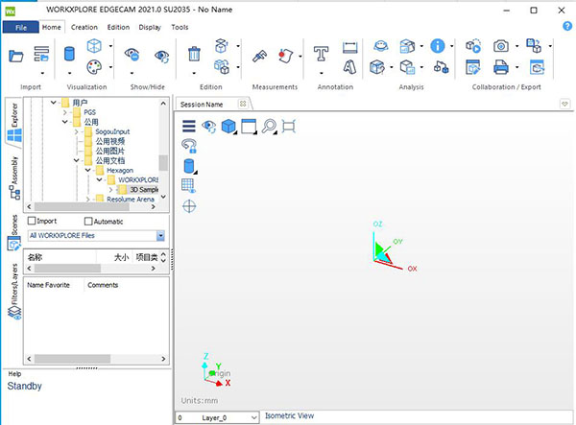Click the folder tree vertical scrollbar thumb
The width and height of the screenshot is (576, 425).
(163, 162)
